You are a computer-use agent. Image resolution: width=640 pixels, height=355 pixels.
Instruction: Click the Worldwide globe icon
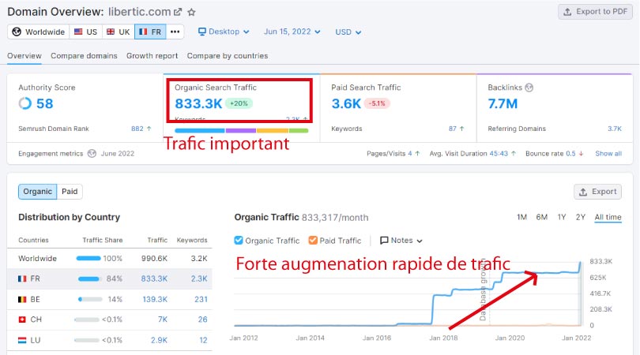click(x=17, y=32)
